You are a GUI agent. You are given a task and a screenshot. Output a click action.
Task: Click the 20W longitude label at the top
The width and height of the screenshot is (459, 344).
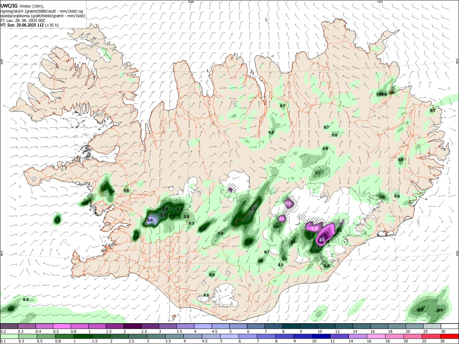tap(191, 2)
